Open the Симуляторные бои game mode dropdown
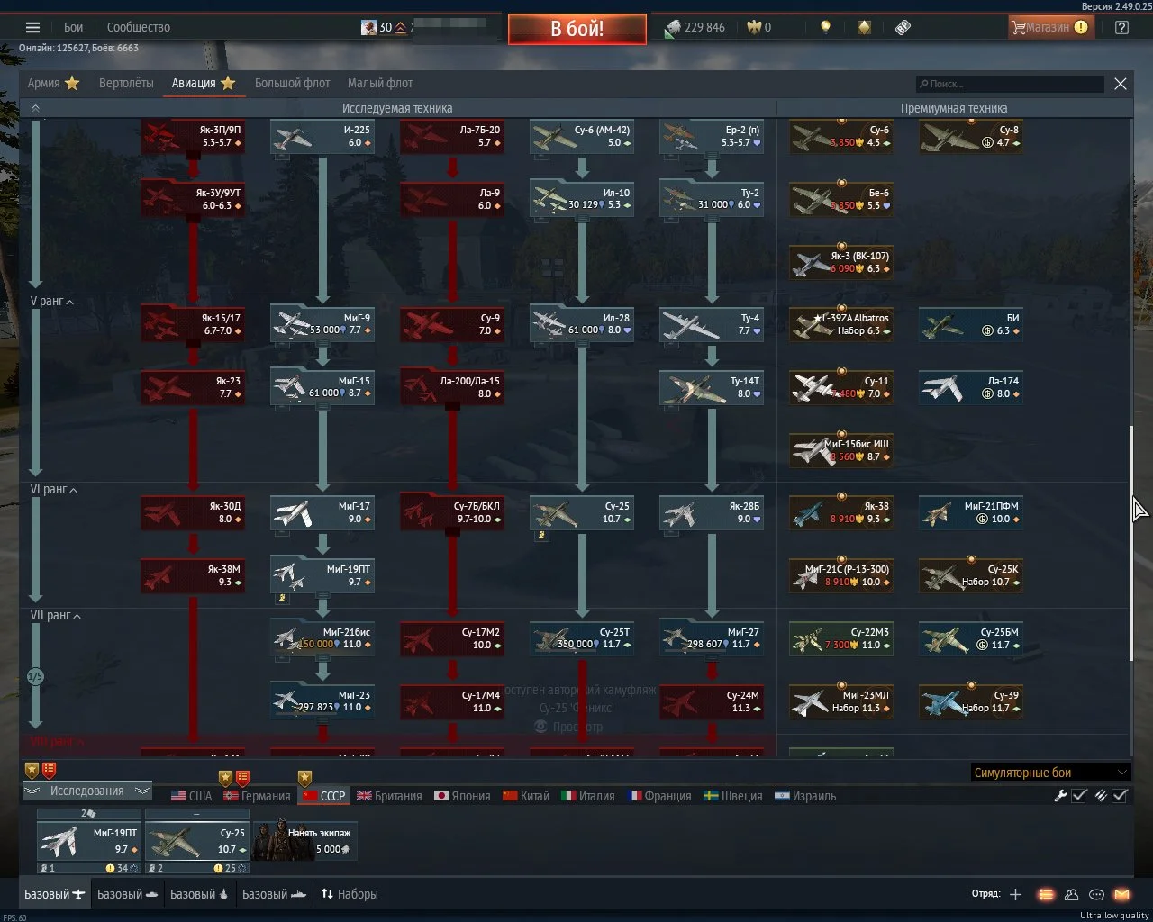This screenshot has width=1153, height=922. click(1049, 773)
